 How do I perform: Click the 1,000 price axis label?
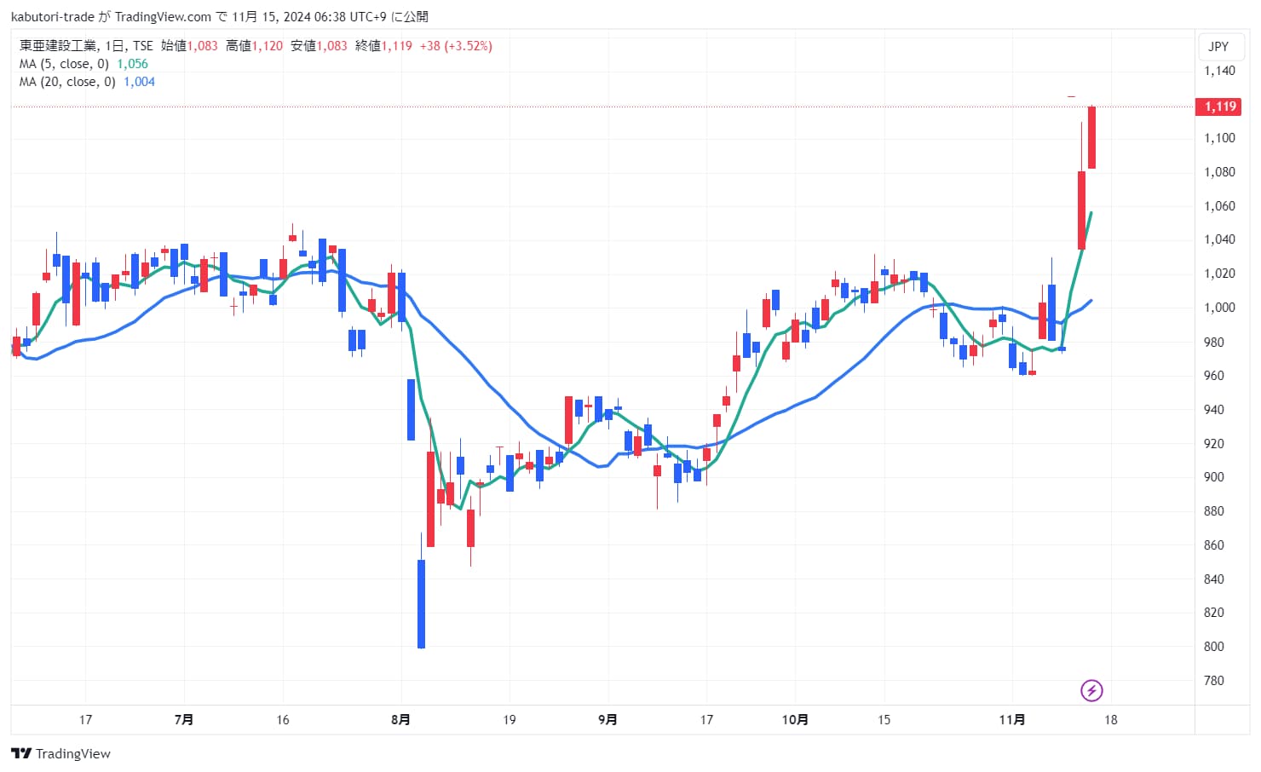point(1219,308)
